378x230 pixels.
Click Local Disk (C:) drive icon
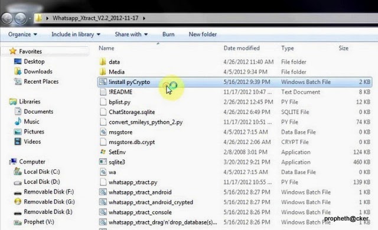[18, 172]
